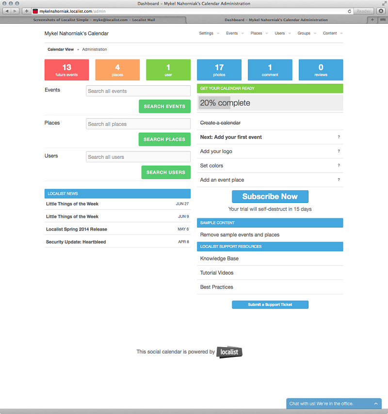Expand the chat widget chevron
Screen dimensions: 388x414
(375, 403)
